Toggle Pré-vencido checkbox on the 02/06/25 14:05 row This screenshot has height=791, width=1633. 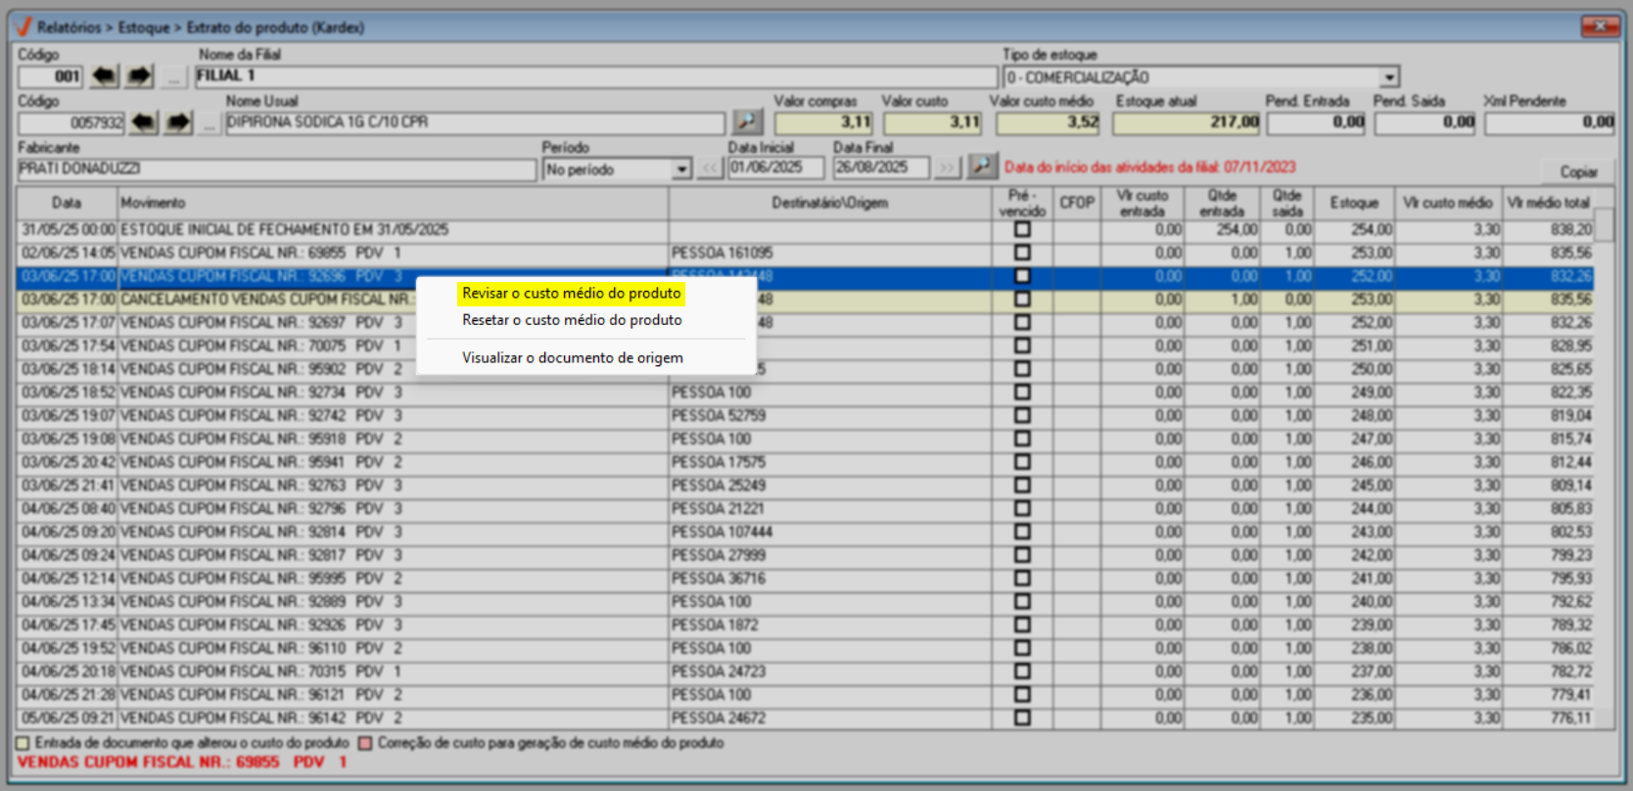click(1022, 253)
